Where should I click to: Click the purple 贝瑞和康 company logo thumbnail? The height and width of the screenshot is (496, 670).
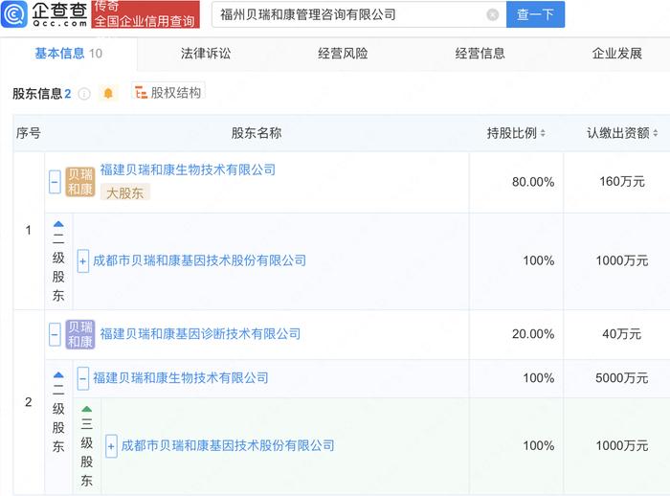coord(80,334)
